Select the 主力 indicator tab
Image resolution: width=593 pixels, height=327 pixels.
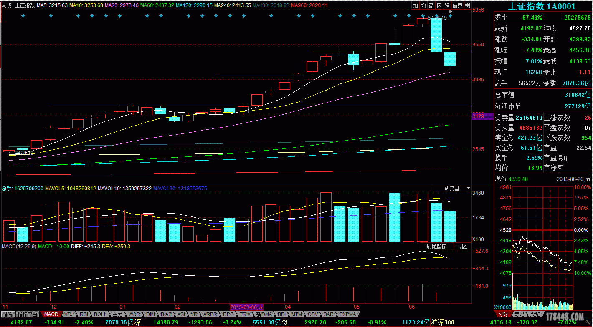click(117, 314)
